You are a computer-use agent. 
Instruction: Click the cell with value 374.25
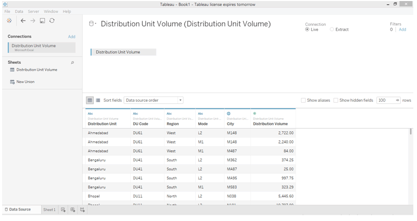273,160
